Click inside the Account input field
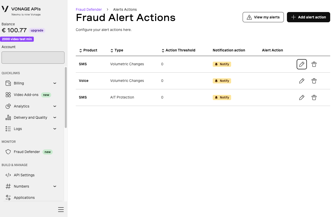The width and height of the screenshot is (333, 217). pos(33,57)
